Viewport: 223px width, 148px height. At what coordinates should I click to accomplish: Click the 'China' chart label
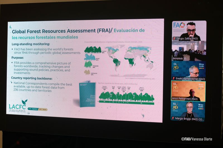129,87
